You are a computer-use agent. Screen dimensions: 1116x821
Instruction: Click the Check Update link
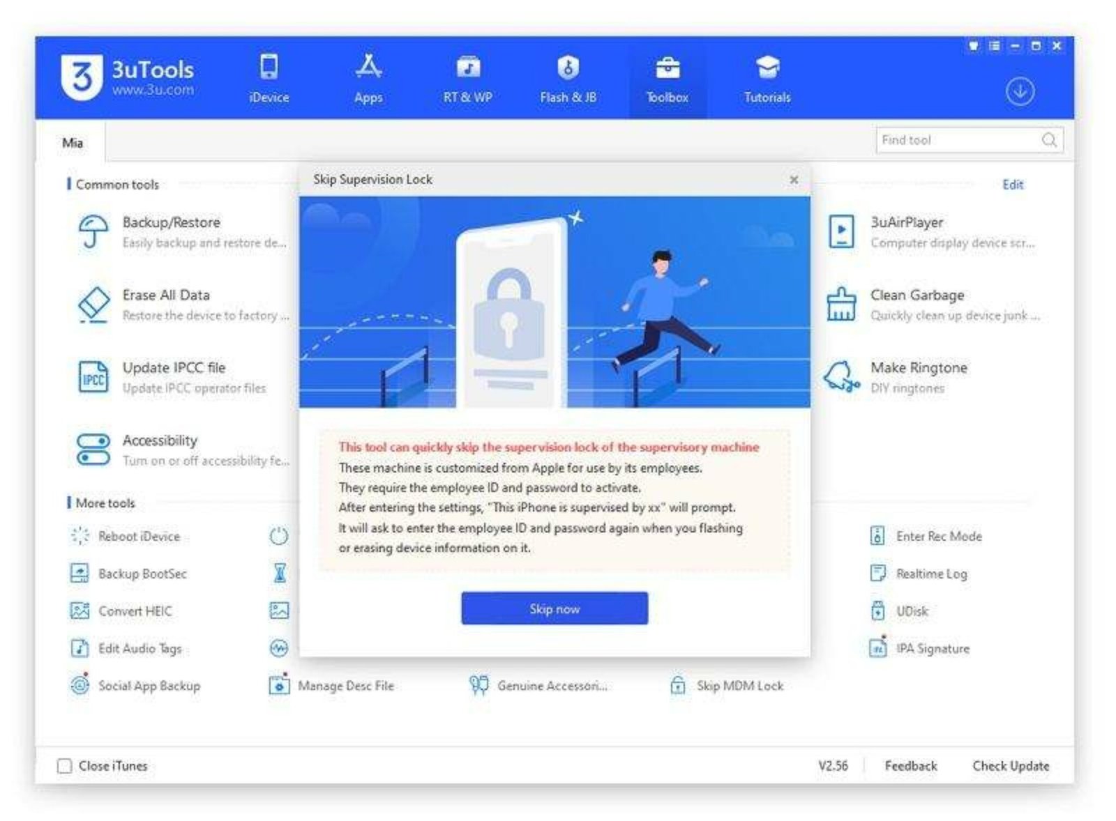(1012, 765)
